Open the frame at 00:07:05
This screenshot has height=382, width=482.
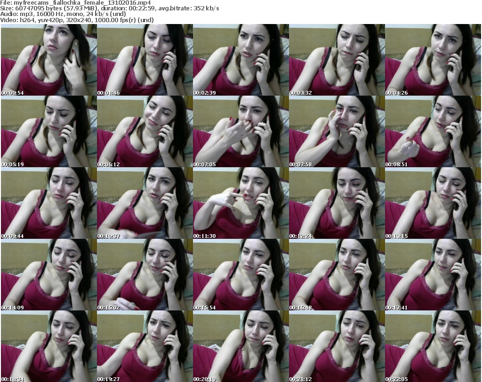(x=241, y=131)
